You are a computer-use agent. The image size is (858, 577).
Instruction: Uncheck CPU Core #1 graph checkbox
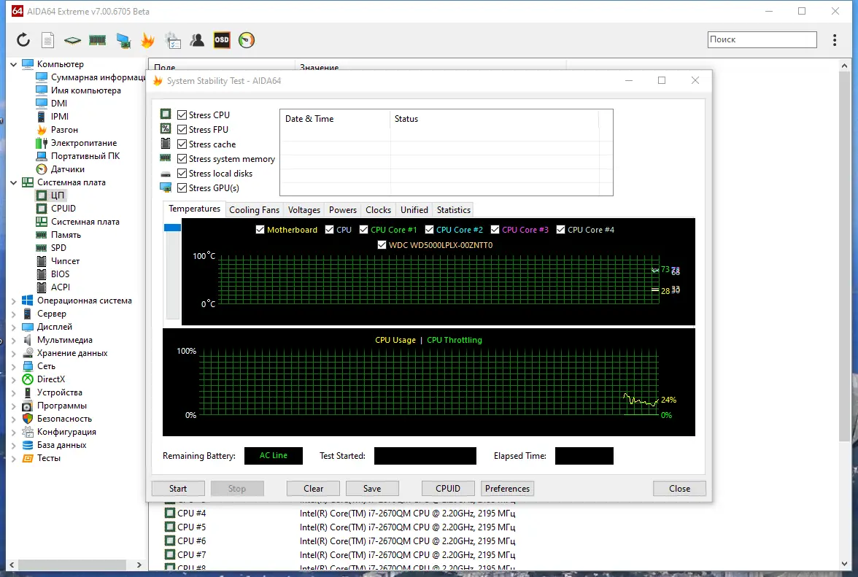363,230
